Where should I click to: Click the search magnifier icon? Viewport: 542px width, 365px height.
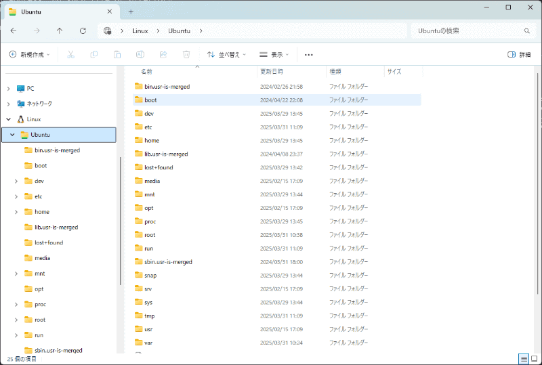pos(527,30)
